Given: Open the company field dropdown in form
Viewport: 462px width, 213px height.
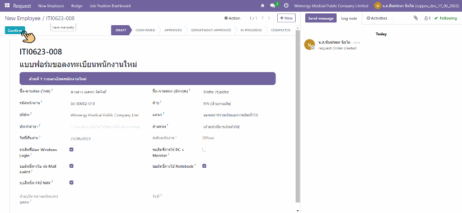Looking at the screenshot, I should 105,115.
